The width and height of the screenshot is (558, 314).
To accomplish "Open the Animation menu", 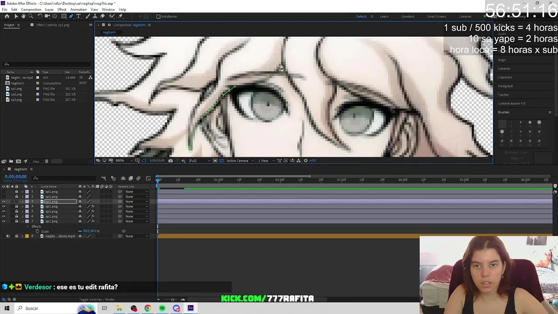I will 78,10.
